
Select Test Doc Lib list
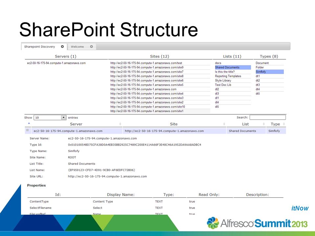(x=223, y=85)
